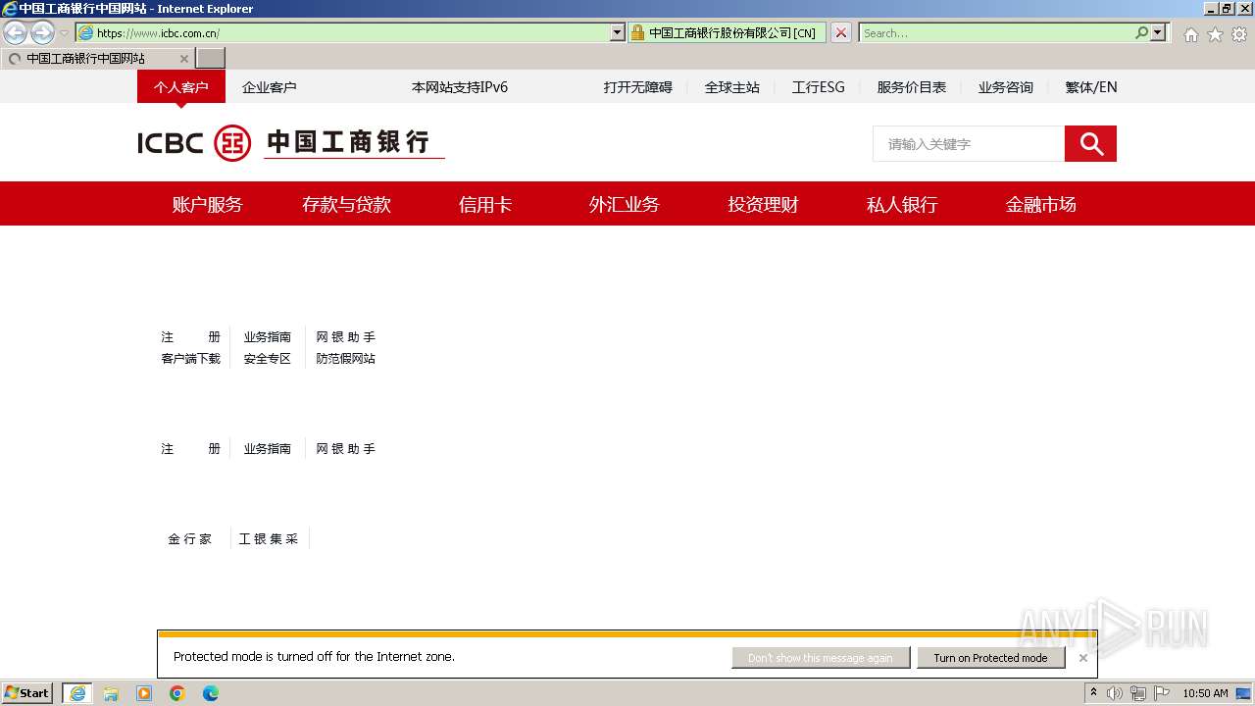1255x706 pixels.
Task: Click the Show desktop tray icon
Action: (x=1244, y=693)
